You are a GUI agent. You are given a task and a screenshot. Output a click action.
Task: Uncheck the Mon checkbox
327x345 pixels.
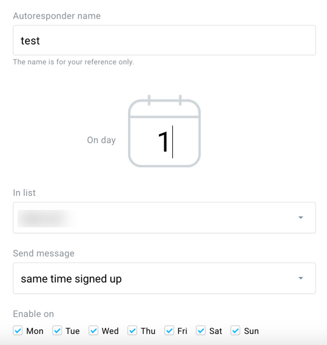pyautogui.click(x=18, y=330)
